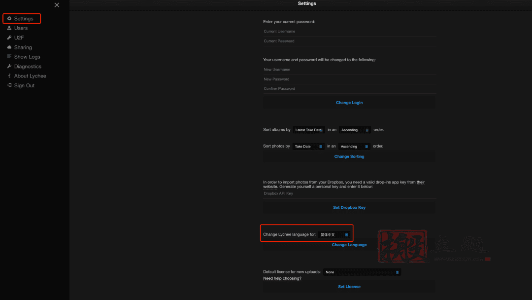Screen dimensions: 532x300
Task: Open Diagnostics menu entry
Action: (28, 66)
